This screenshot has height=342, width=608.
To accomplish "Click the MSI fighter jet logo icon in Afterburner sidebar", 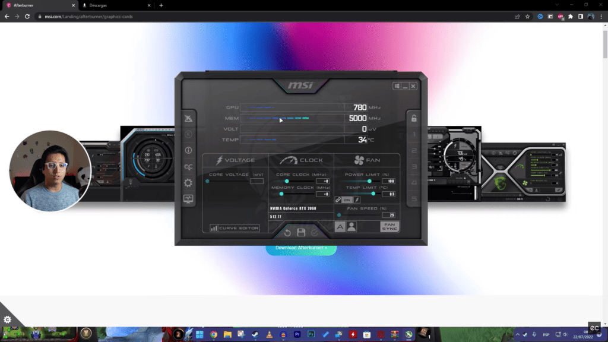I will coord(188,118).
